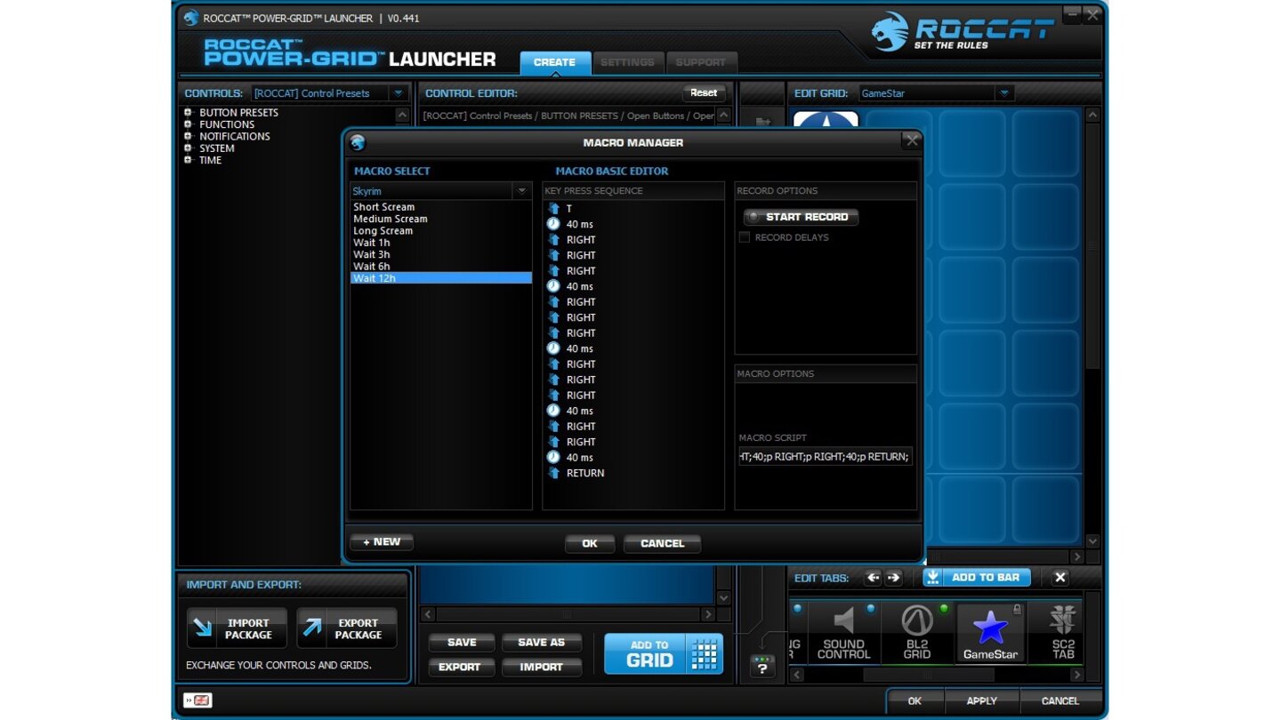This screenshot has width=1281, height=720.
Task: Open the Skyrim macro set dropdown
Action: [521, 191]
